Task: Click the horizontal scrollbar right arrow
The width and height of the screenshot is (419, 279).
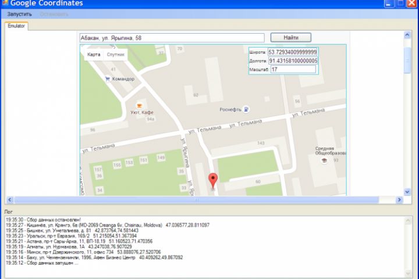Action: pos(399,200)
